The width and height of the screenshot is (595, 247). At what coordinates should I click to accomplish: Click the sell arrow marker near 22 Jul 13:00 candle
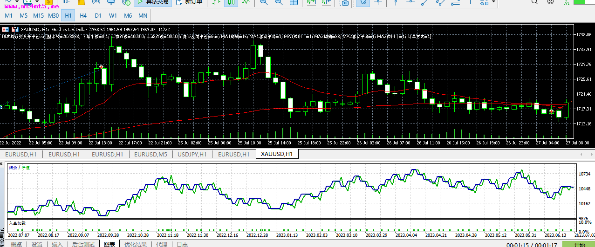click(102, 67)
